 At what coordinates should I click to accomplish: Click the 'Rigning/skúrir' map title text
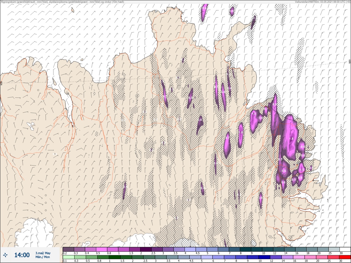[x=63, y=2]
